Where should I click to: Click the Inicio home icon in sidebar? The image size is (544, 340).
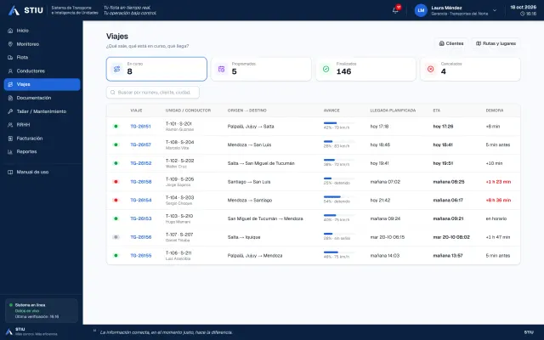coord(10,31)
